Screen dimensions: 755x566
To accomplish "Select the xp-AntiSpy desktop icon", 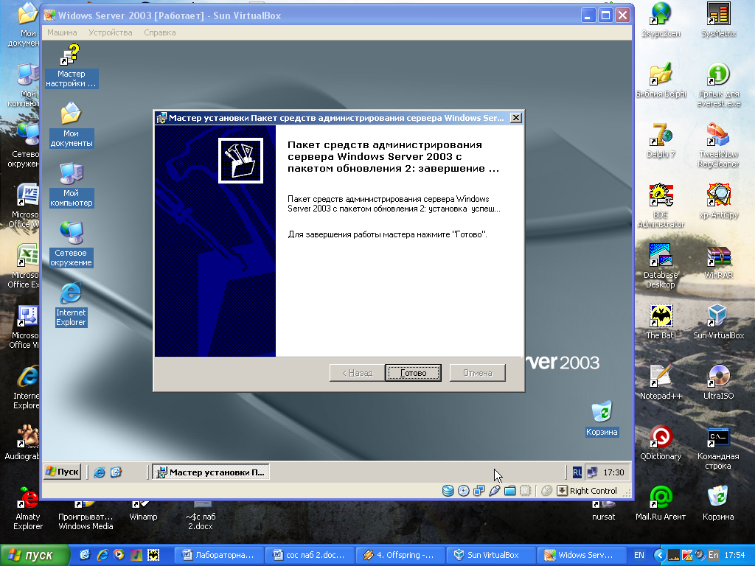I will (718, 201).
